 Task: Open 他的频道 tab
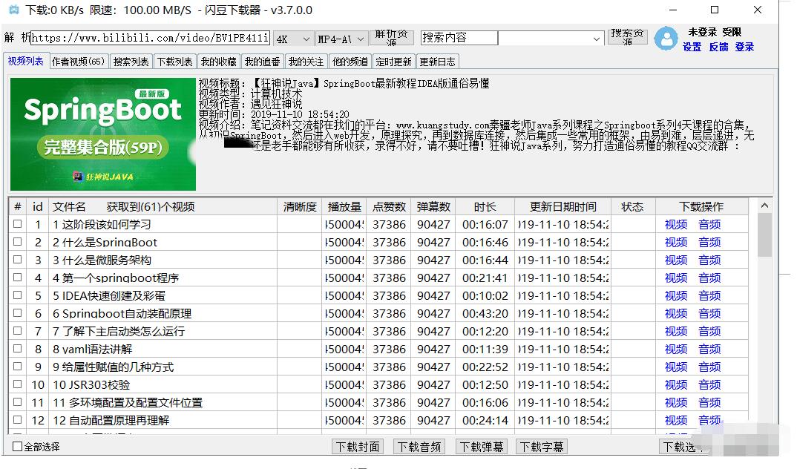[350, 62]
